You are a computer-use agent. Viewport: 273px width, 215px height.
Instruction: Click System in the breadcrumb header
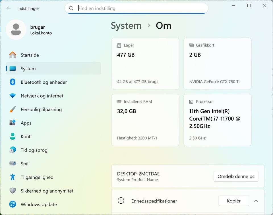click(126, 26)
